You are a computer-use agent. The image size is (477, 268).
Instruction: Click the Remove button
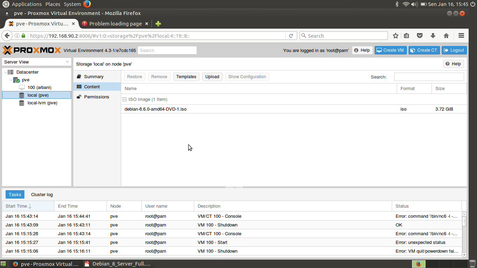click(159, 77)
